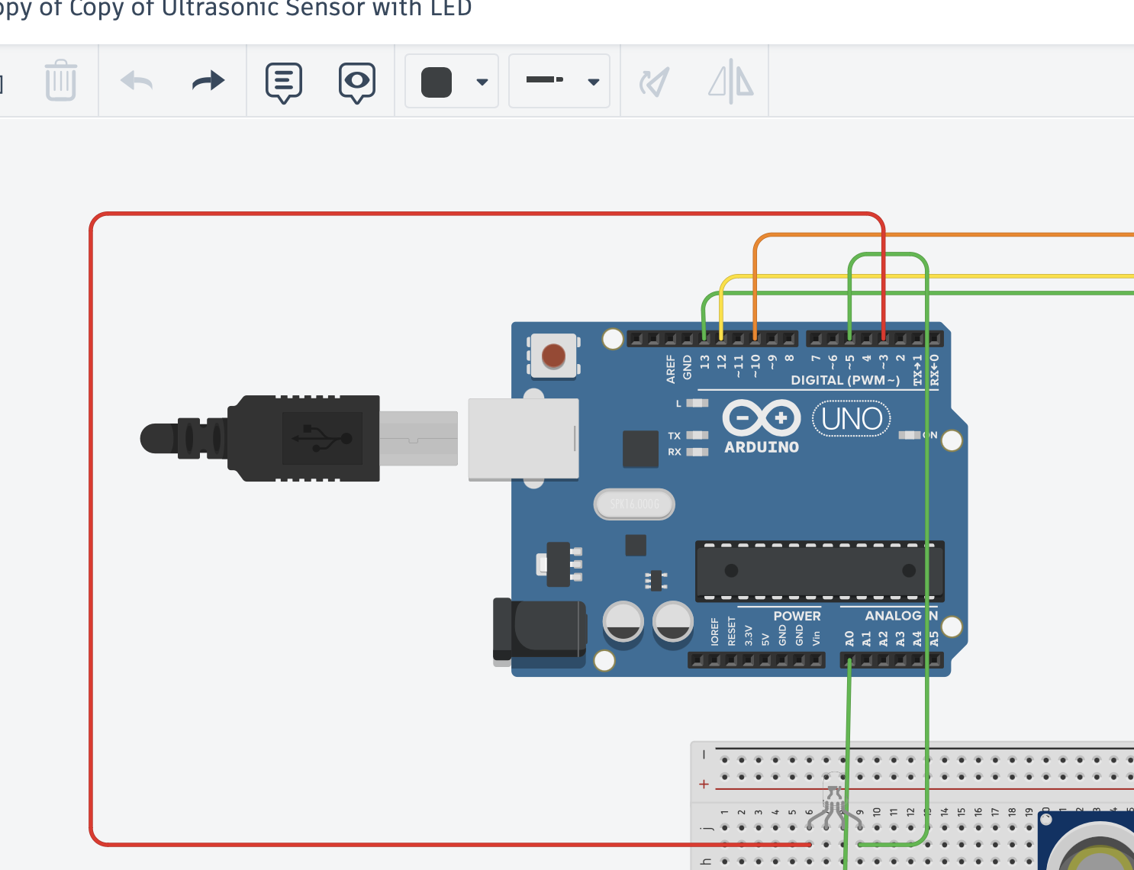This screenshot has width=1134, height=870.
Task: Click Arduino digital pin ~10
Action: click(755, 338)
